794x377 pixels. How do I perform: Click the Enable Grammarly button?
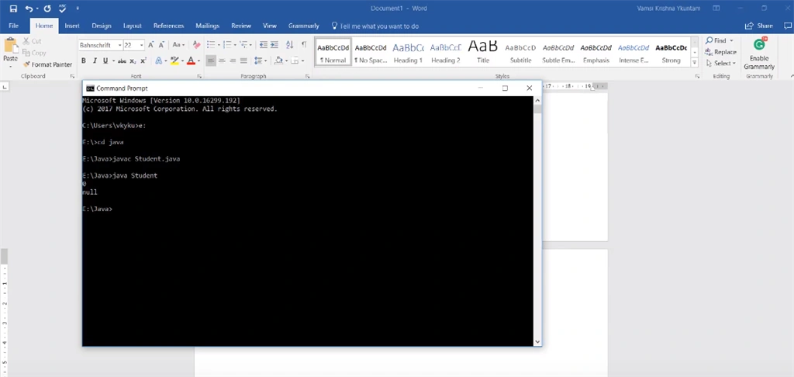(759, 55)
